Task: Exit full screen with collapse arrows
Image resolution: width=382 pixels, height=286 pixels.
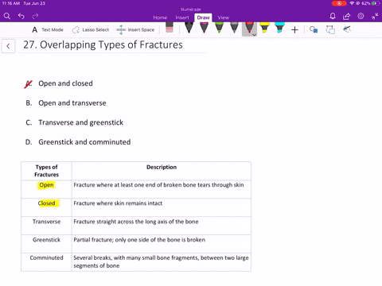Action: [x=375, y=17]
